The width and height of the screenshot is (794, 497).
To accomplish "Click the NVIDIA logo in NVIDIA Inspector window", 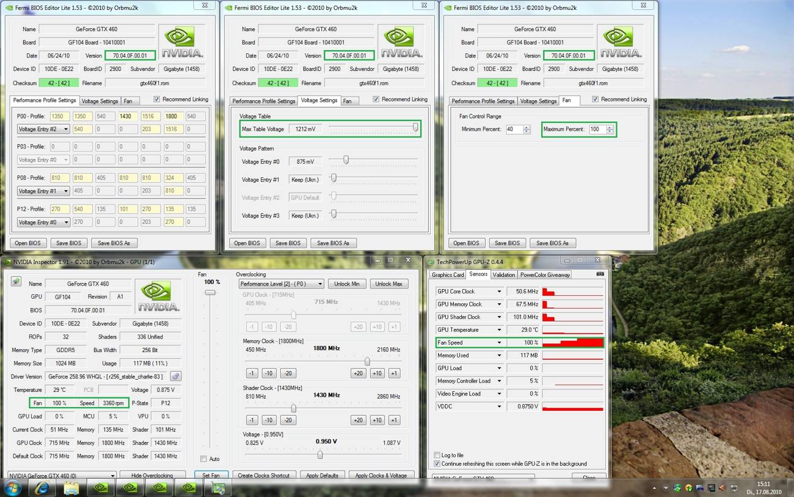I will (x=158, y=295).
